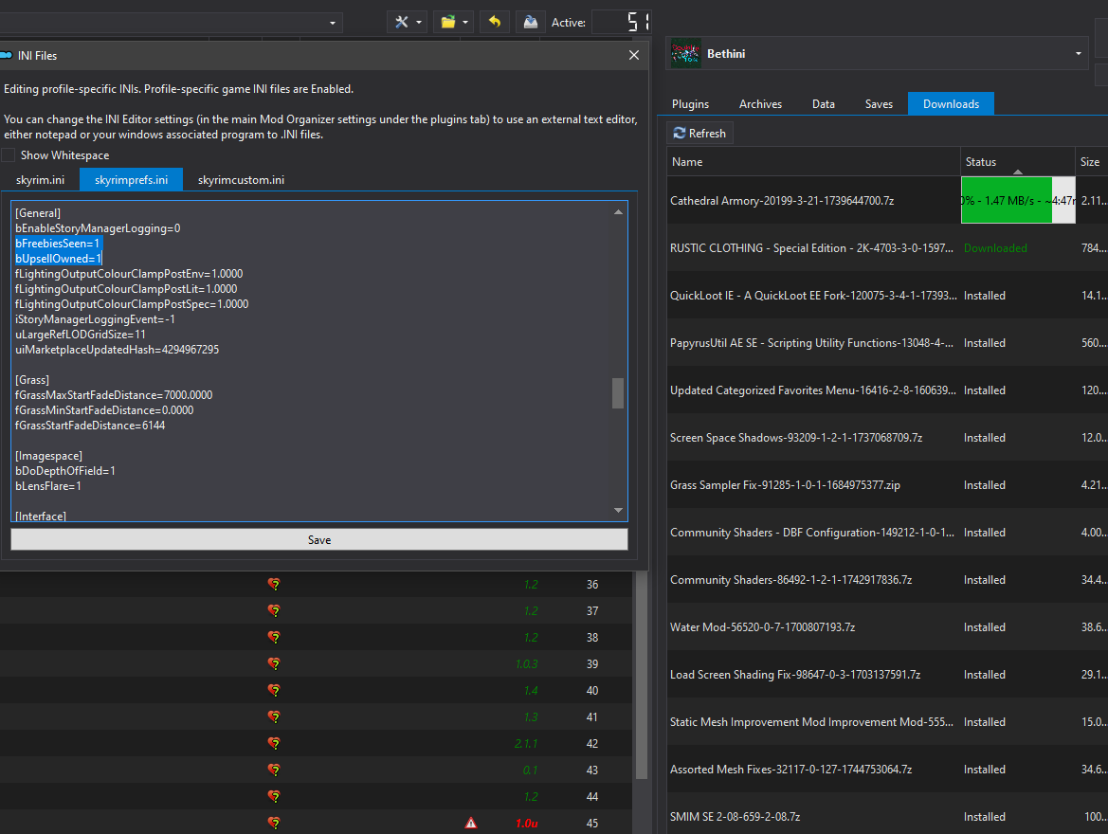Screen dimensions: 1108x834
Task: Switch to the skyrimcustom.ini tab
Action: pyautogui.click(x=241, y=180)
